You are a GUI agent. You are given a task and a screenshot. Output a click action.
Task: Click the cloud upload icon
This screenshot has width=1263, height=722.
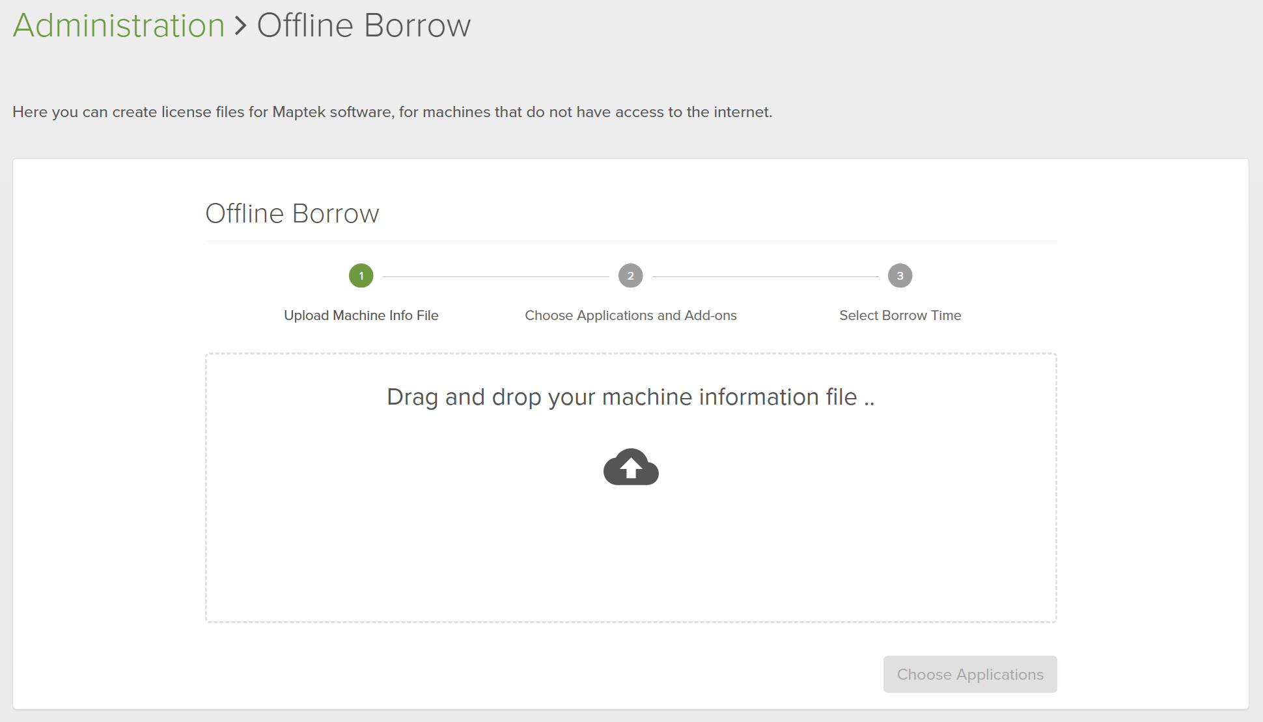[x=631, y=467]
